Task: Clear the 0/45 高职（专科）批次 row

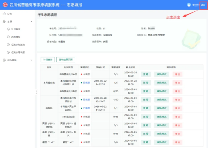Action: (178, 134)
